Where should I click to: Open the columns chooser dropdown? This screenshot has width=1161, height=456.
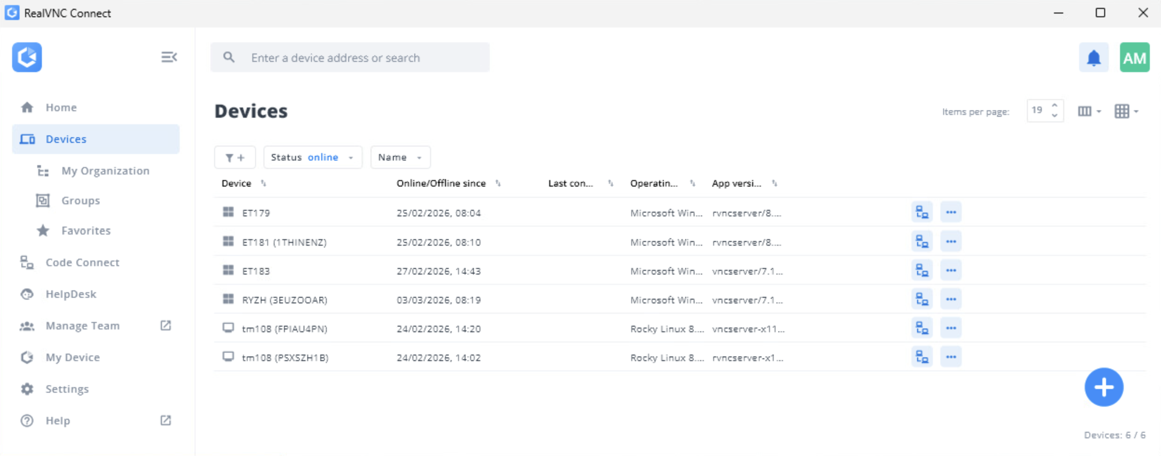[1089, 111]
